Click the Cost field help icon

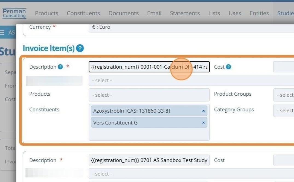point(229,67)
